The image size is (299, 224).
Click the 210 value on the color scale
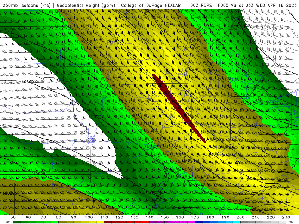coord(256,217)
